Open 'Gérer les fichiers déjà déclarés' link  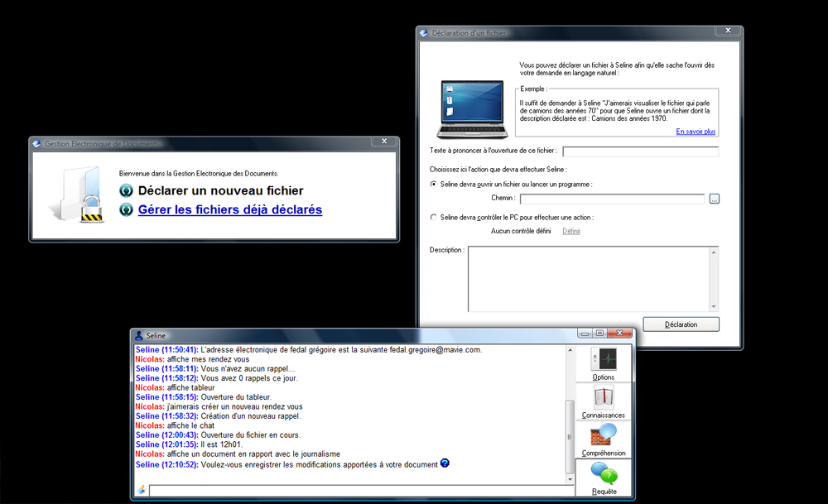(230, 210)
